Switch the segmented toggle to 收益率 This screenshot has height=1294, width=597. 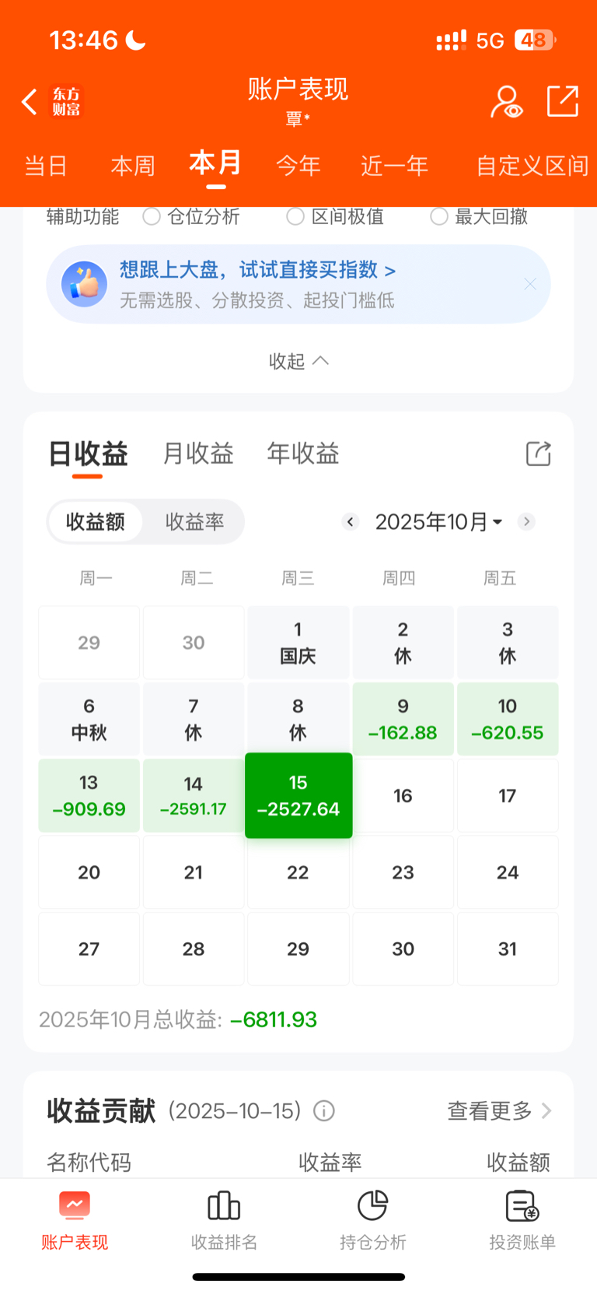[x=194, y=521]
